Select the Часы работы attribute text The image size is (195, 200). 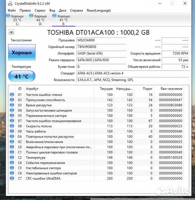tap(36, 131)
